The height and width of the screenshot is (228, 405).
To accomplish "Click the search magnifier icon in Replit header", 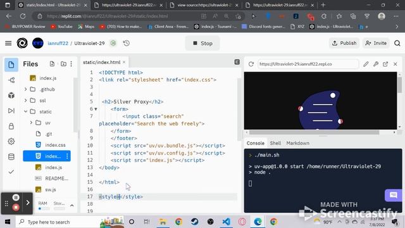I will coord(397,43).
